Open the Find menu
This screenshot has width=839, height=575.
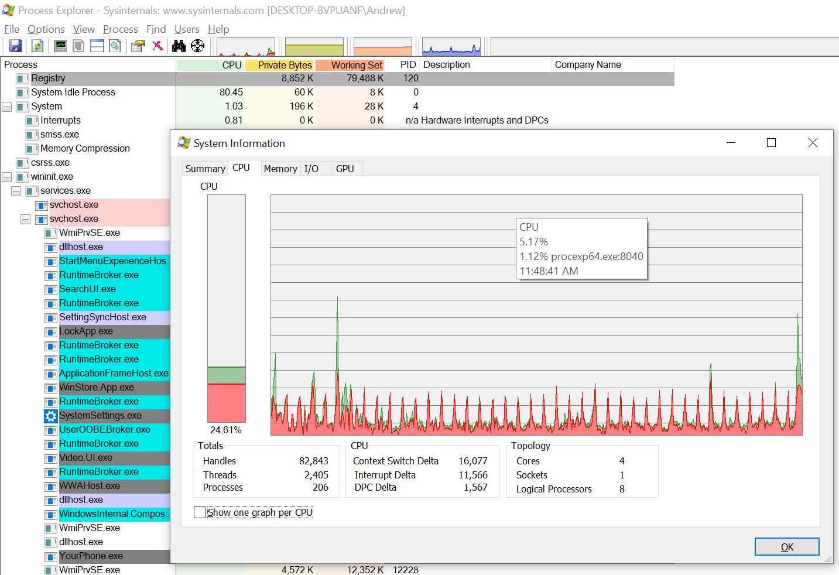point(156,29)
